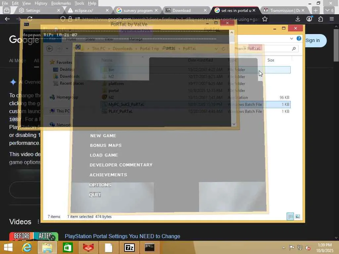
Task: Open Homegroup in navigation pane
Action: (67, 97)
